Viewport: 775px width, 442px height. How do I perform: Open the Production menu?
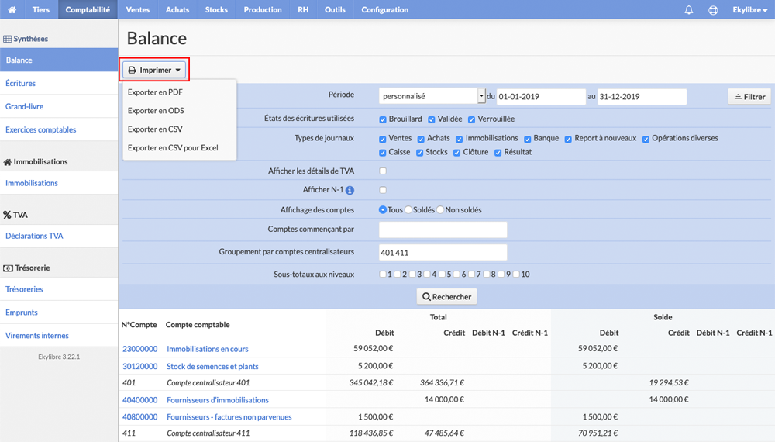pyautogui.click(x=263, y=9)
